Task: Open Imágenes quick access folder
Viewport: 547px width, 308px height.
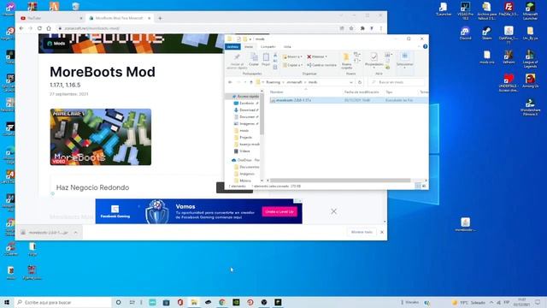Action: 246,123
